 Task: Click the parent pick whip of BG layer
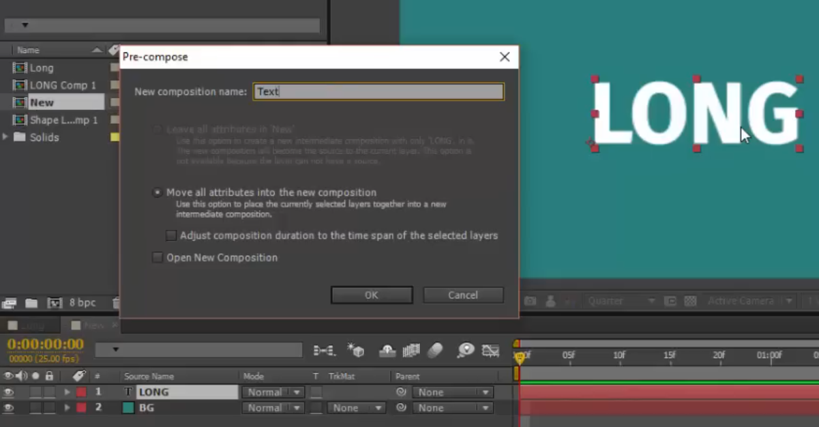(x=401, y=408)
